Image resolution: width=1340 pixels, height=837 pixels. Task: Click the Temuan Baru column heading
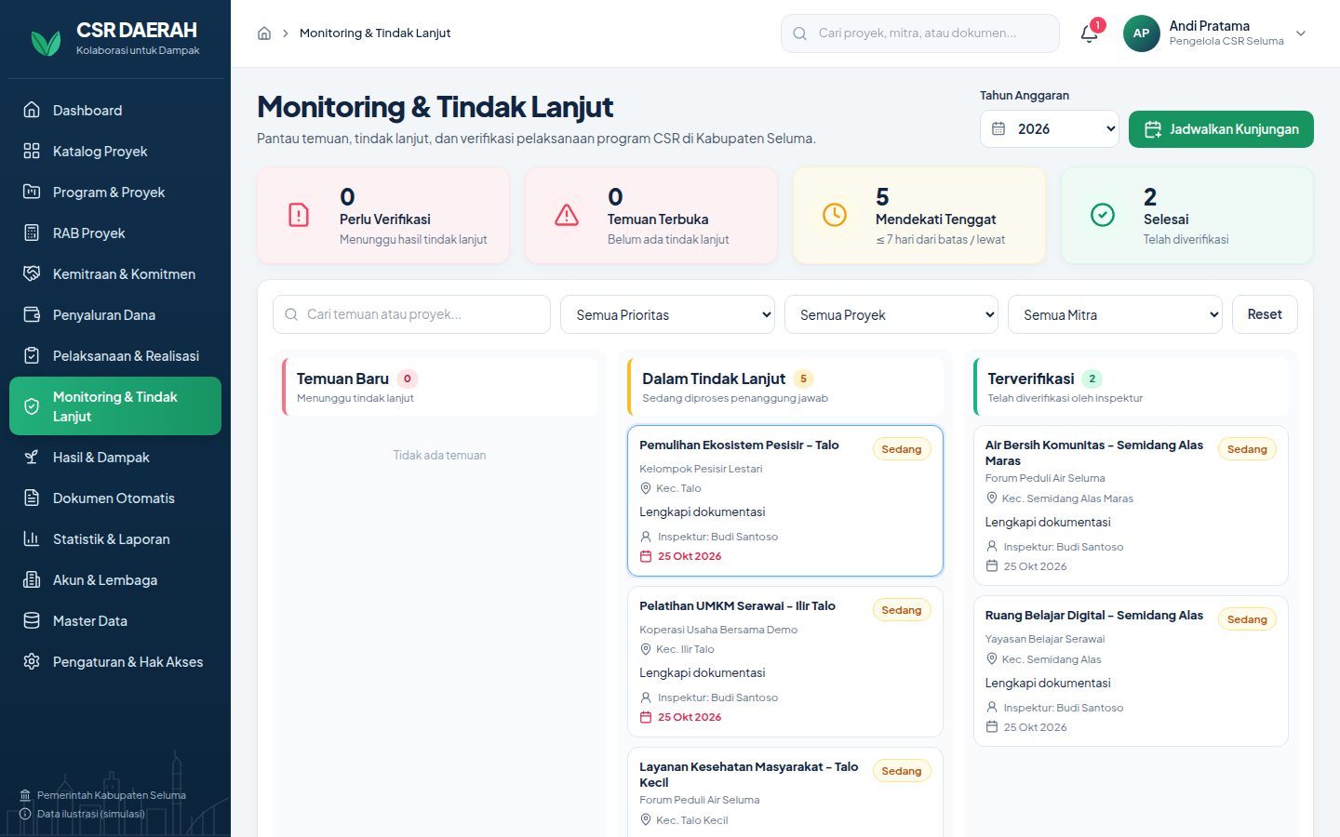click(342, 379)
